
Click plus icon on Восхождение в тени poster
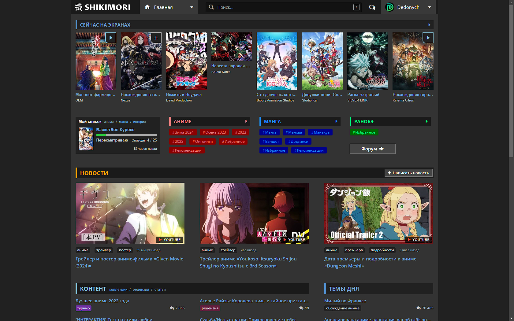click(x=156, y=38)
